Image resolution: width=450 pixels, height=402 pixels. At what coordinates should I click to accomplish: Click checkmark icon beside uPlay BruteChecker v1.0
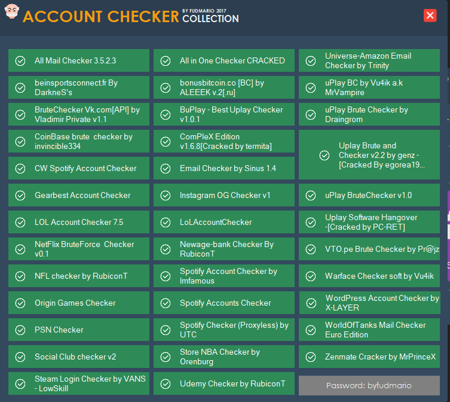point(311,196)
